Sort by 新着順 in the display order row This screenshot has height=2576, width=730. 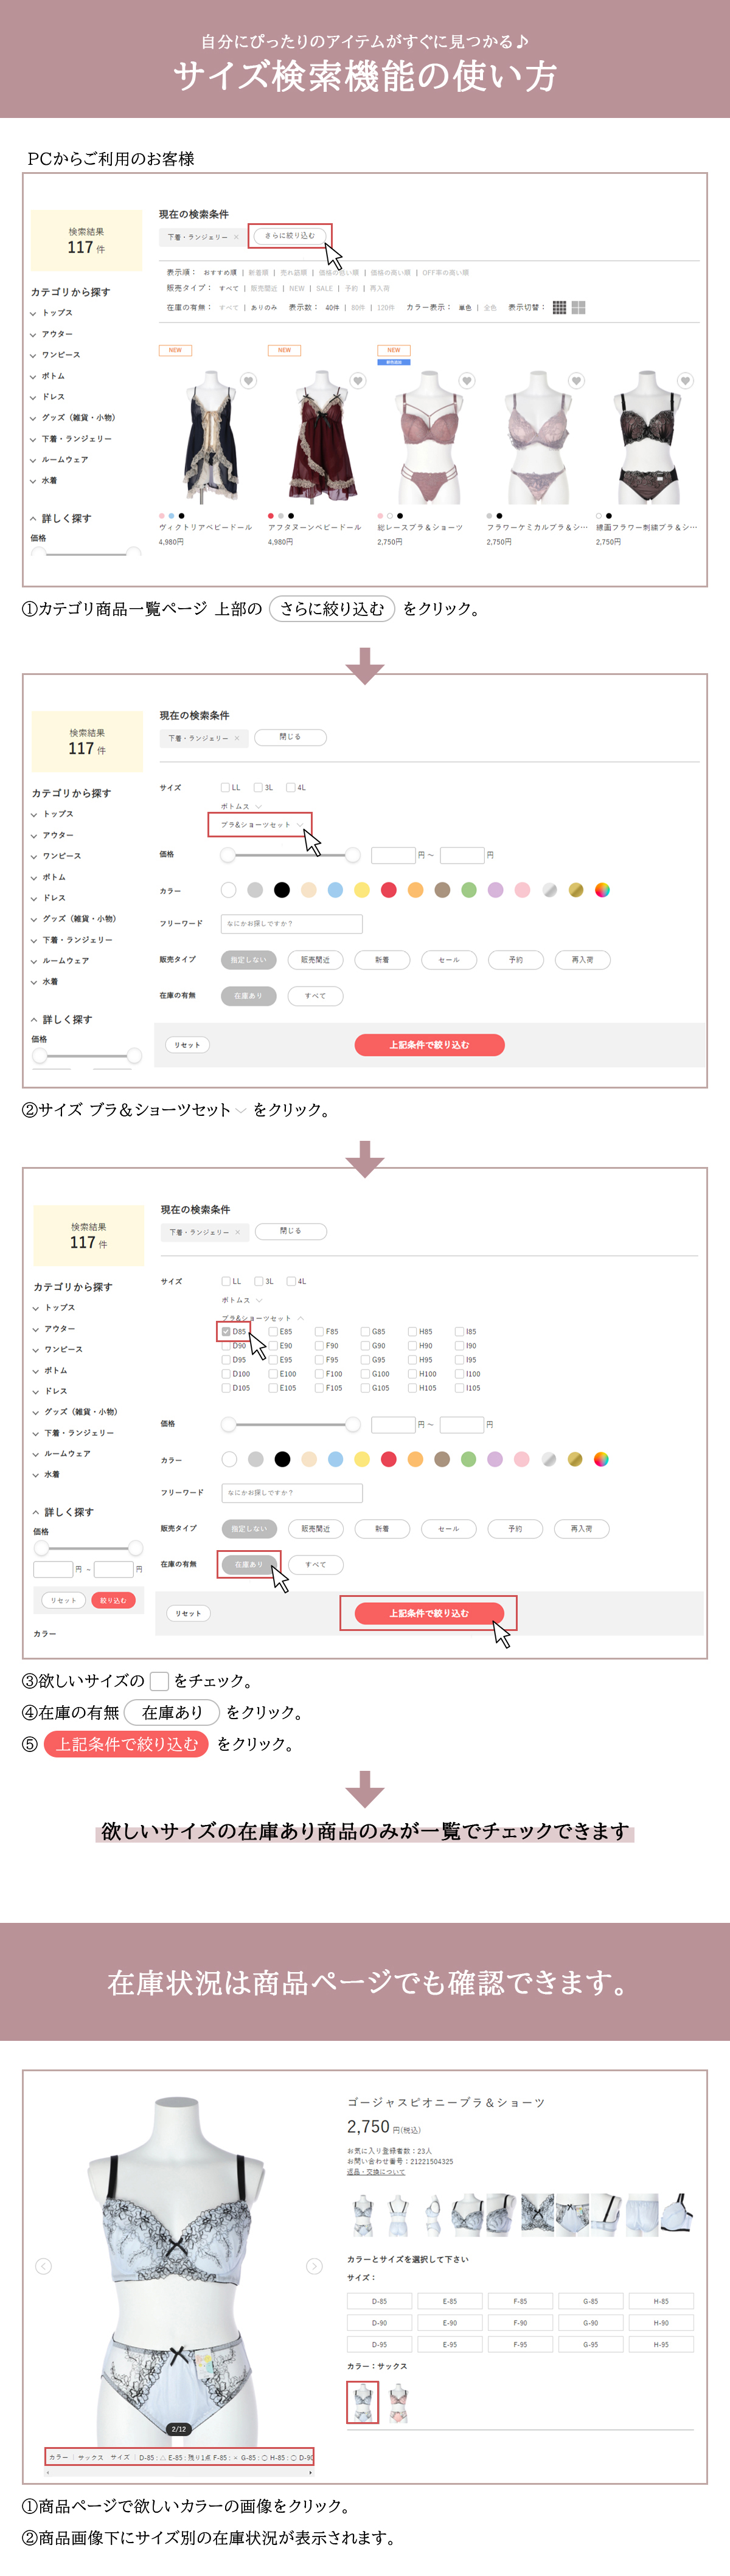pyautogui.click(x=258, y=272)
